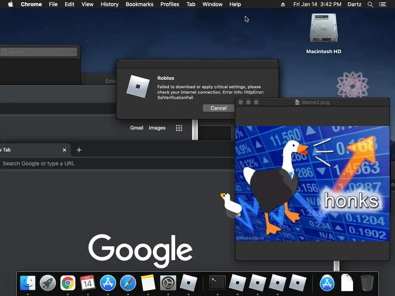The width and height of the screenshot is (395, 296).
Task: Click Cancel in the Roblox error dialog
Action: coord(218,108)
